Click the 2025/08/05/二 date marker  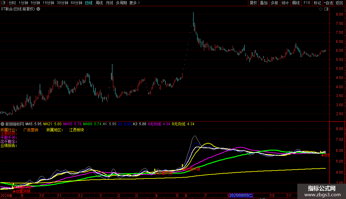click(x=241, y=195)
